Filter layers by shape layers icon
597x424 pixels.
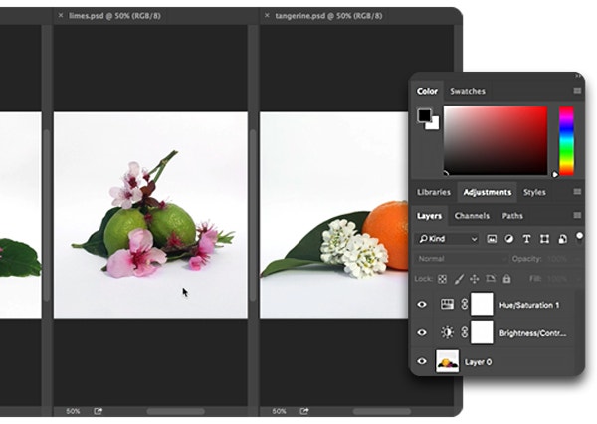(544, 239)
